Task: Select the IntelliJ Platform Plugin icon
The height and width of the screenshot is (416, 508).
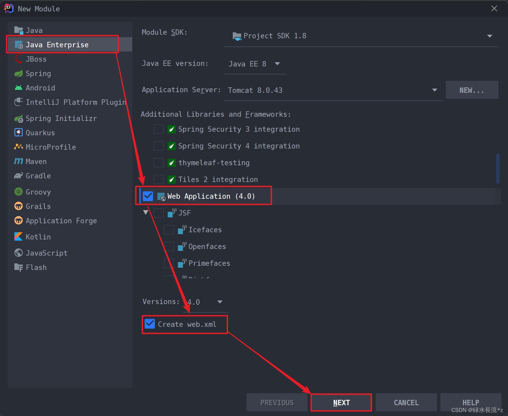Action: (x=19, y=102)
